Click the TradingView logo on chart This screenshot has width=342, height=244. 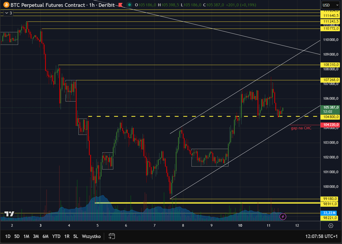[x=9, y=214]
